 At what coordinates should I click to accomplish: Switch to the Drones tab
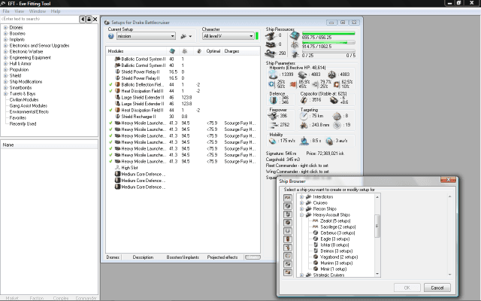(x=113, y=257)
